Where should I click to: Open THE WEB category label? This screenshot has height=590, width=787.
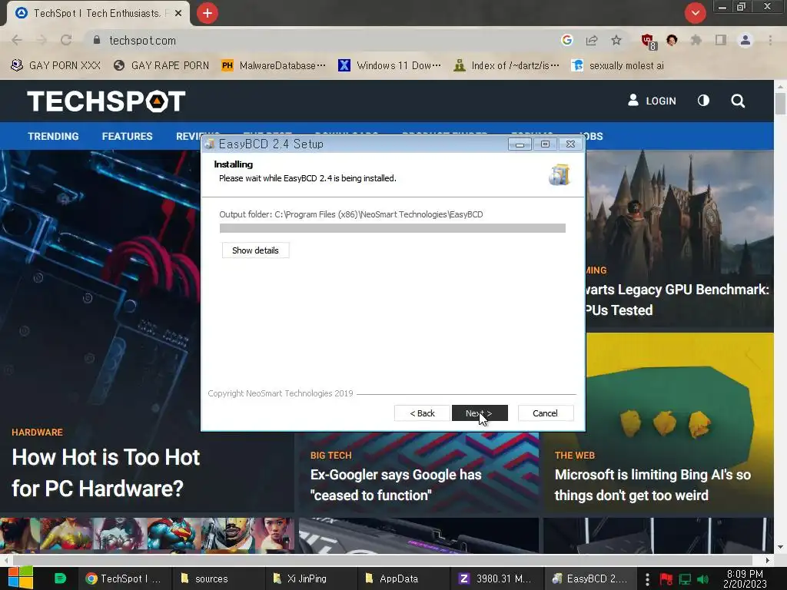tap(575, 456)
